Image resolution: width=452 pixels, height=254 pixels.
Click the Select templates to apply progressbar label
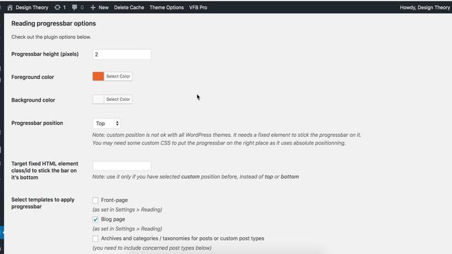[43, 203]
